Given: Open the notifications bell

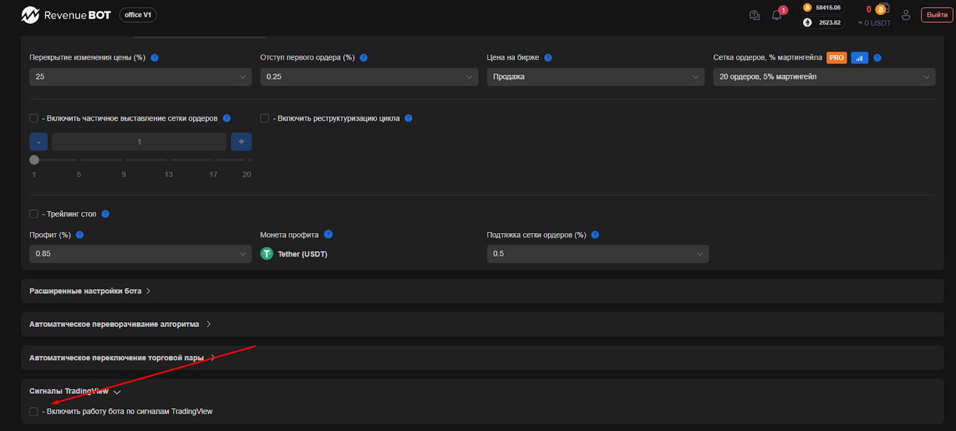Looking at the screenshot, I should pos(777,15).
